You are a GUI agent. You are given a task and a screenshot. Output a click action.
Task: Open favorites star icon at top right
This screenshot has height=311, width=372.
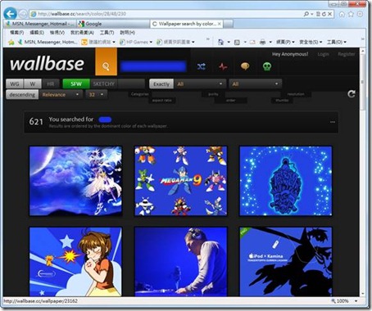click(351, 14)
